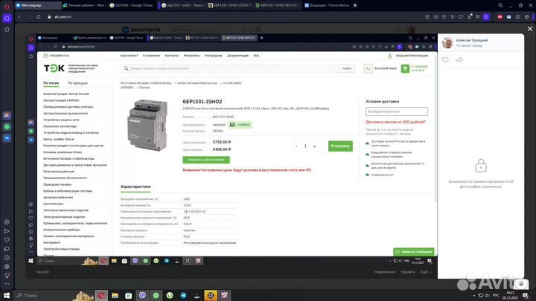The height and width of the screenshot is (301, 536).
Task: Click the red adblock extension icon
Action: (x=500, y=16)
